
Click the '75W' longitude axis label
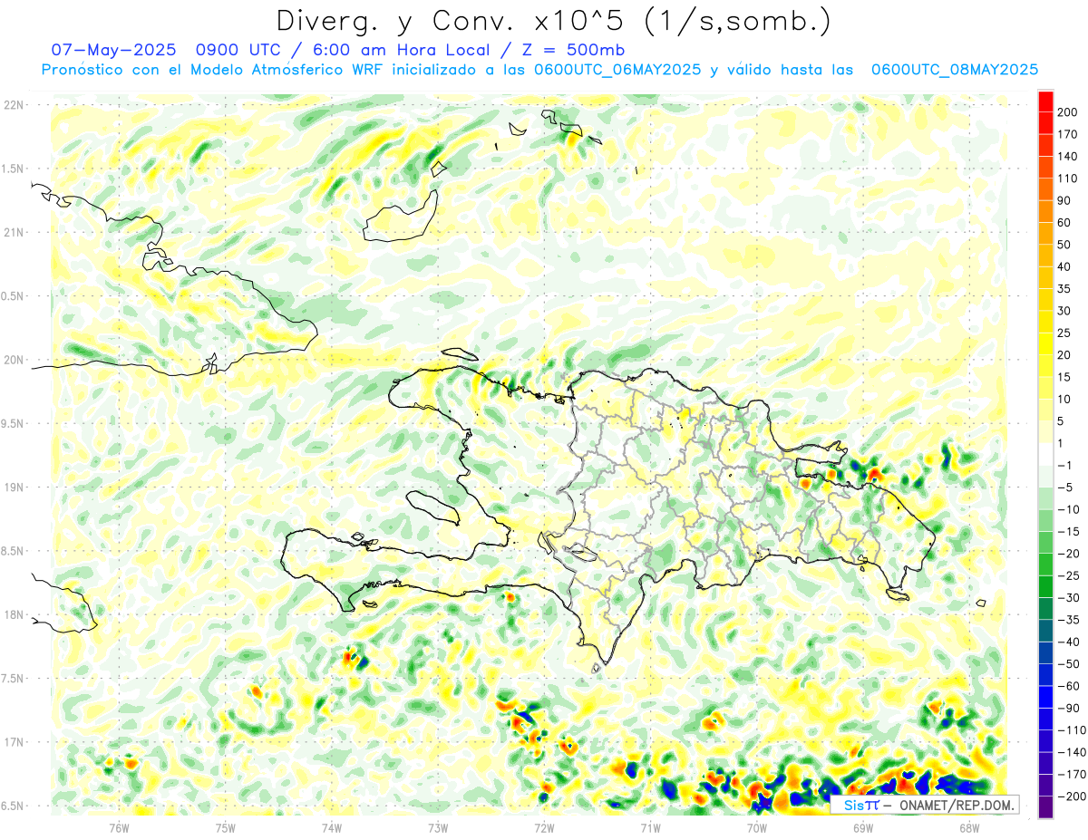pos(225,826)
